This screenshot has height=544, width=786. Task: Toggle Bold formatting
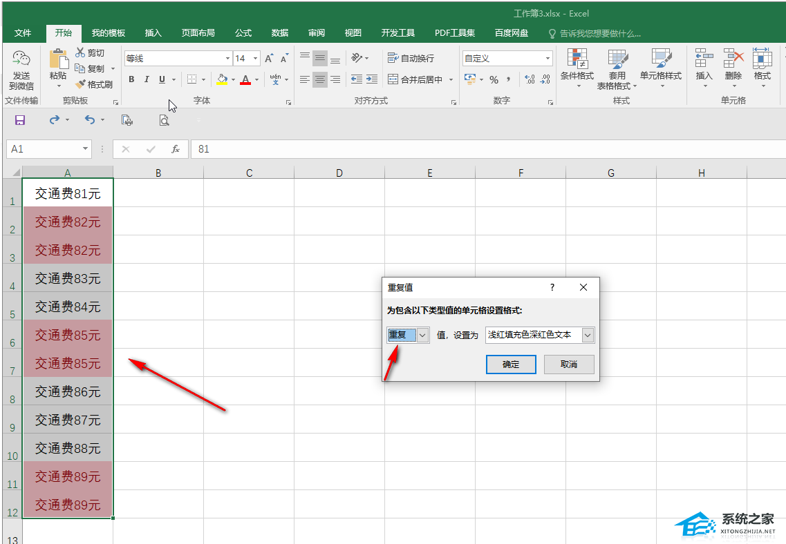coord(131,80)
